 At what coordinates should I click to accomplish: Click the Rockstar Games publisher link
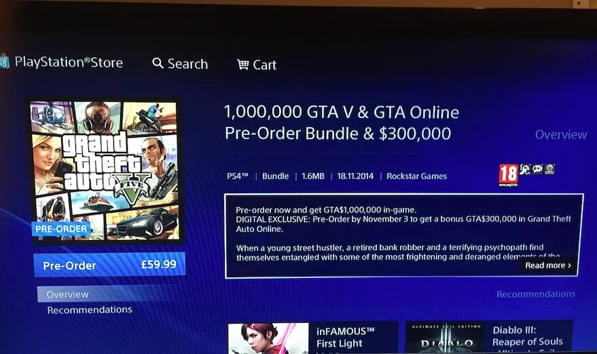[416, 176]
